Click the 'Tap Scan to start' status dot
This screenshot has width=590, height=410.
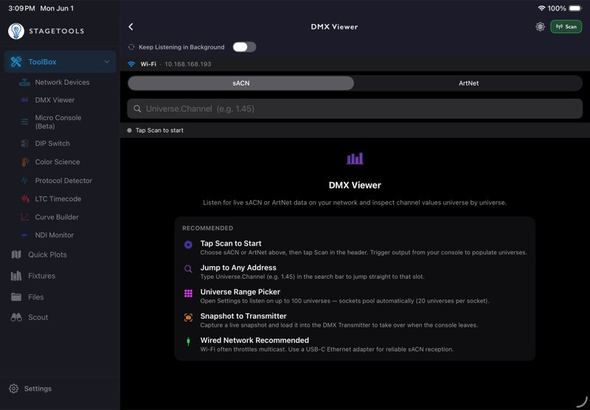[130, 130]
